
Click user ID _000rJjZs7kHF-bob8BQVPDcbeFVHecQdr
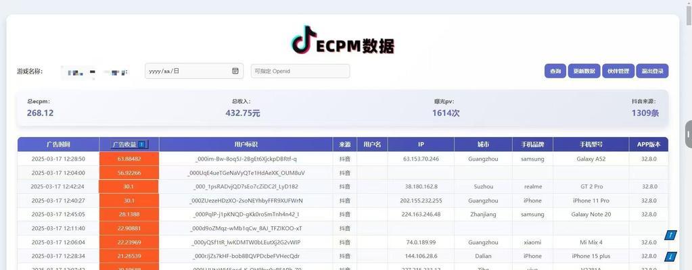[246, 256]
